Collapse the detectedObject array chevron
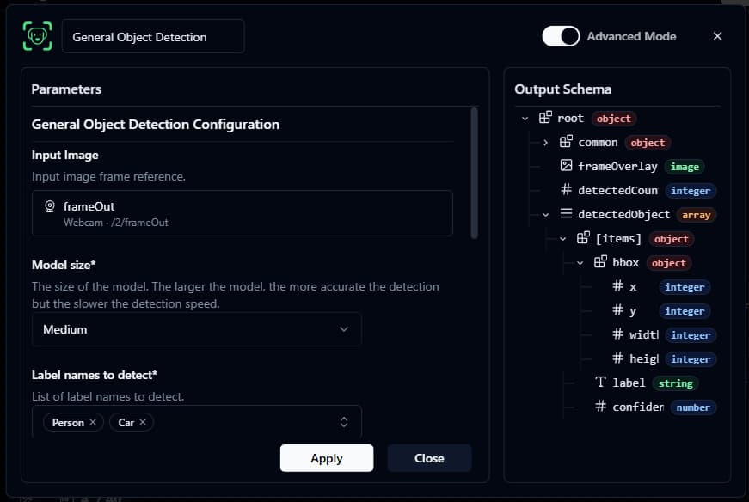The image size is (749, 502). pos(545,215)
